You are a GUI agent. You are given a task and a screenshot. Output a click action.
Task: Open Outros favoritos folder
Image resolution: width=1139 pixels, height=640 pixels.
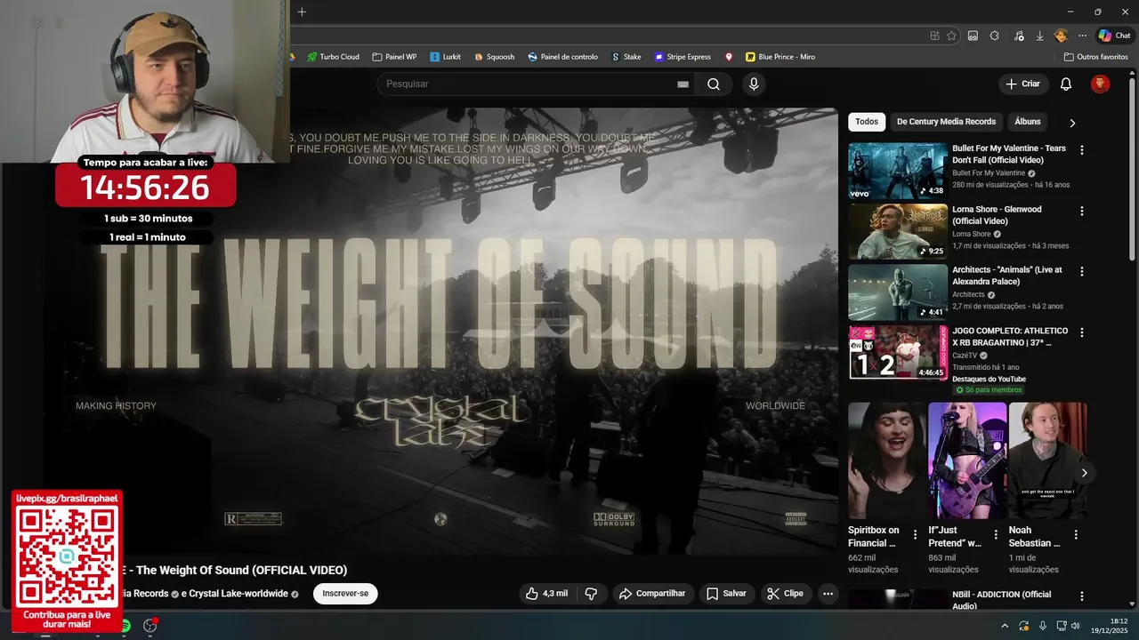pyautogui.click(x=1095, y=57)
